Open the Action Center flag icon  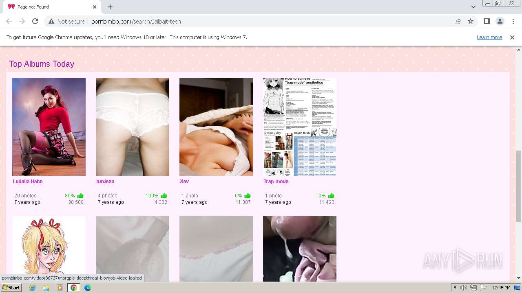point(483,288)
